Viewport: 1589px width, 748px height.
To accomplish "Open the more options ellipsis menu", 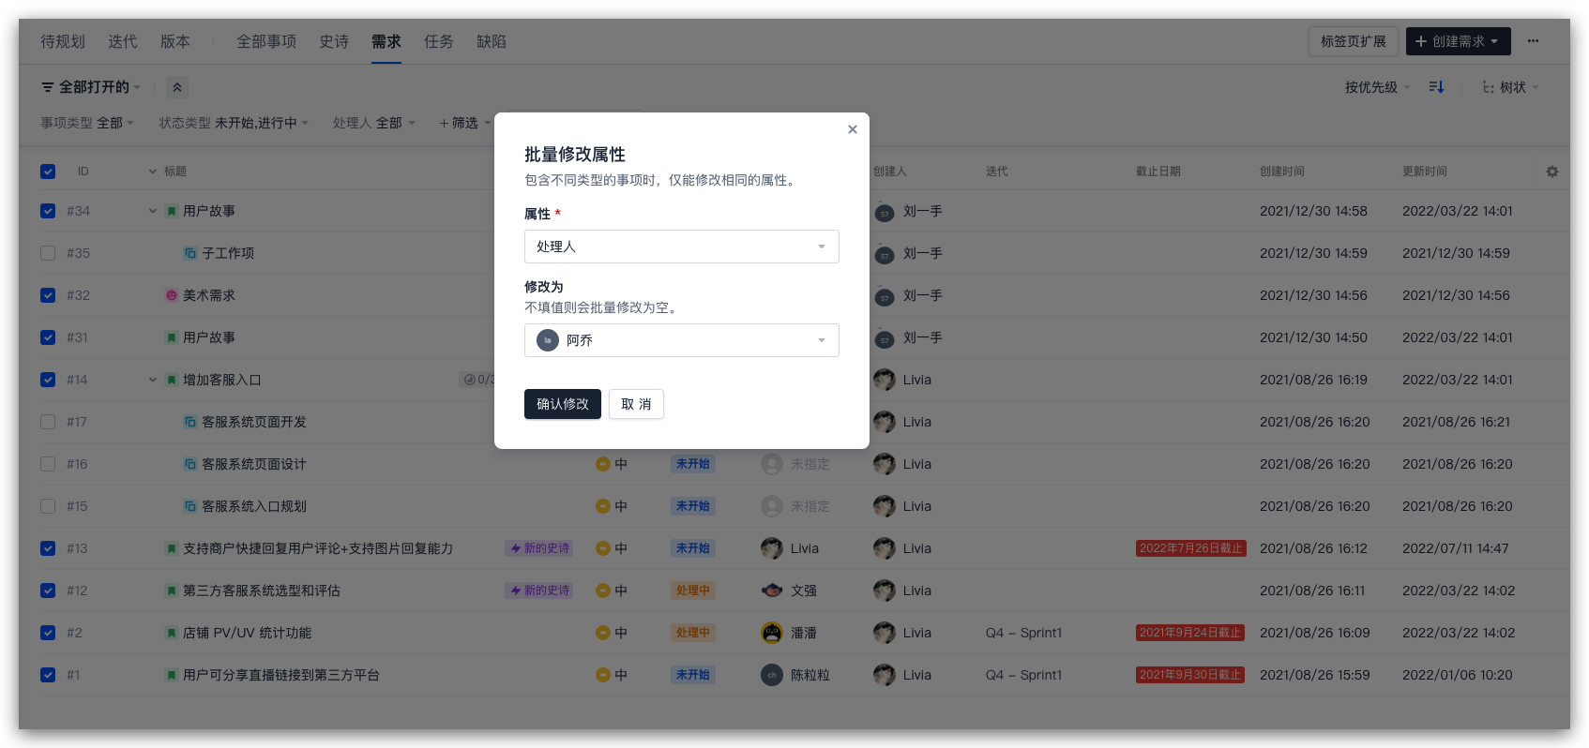I will tap(1533, 41).
